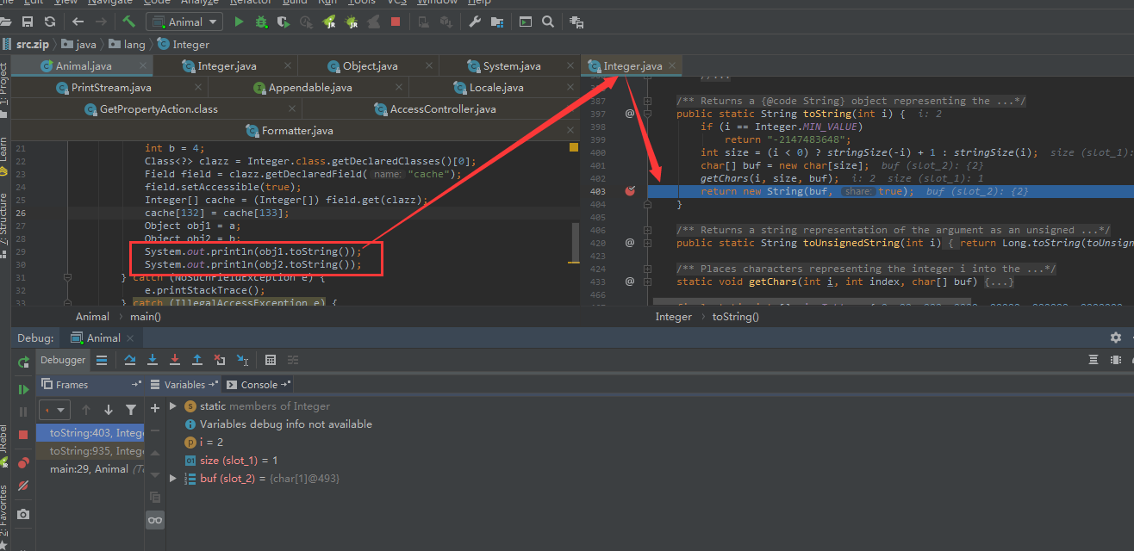Open PrintStream.java tab

tap(111, 87)
